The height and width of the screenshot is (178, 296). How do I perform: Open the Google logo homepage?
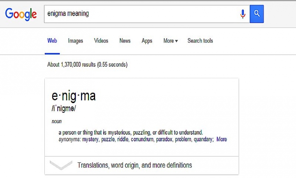[x=21, y=14]
